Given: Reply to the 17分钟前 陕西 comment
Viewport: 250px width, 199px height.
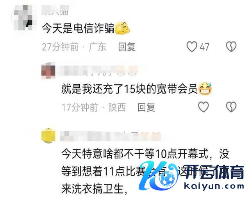Looking at the screenshot, I should [x=146, y=107].
